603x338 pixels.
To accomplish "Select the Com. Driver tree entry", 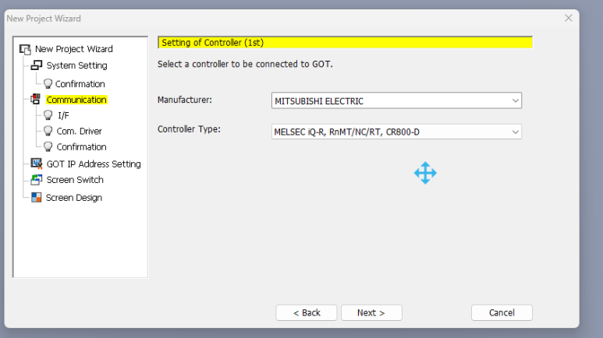I will click(80, 131).
